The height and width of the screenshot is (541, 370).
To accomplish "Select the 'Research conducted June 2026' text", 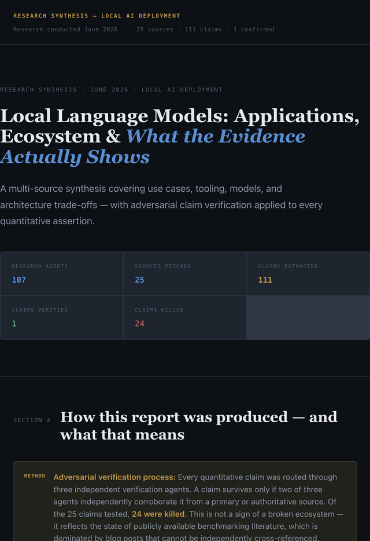I will coord(65,30).
